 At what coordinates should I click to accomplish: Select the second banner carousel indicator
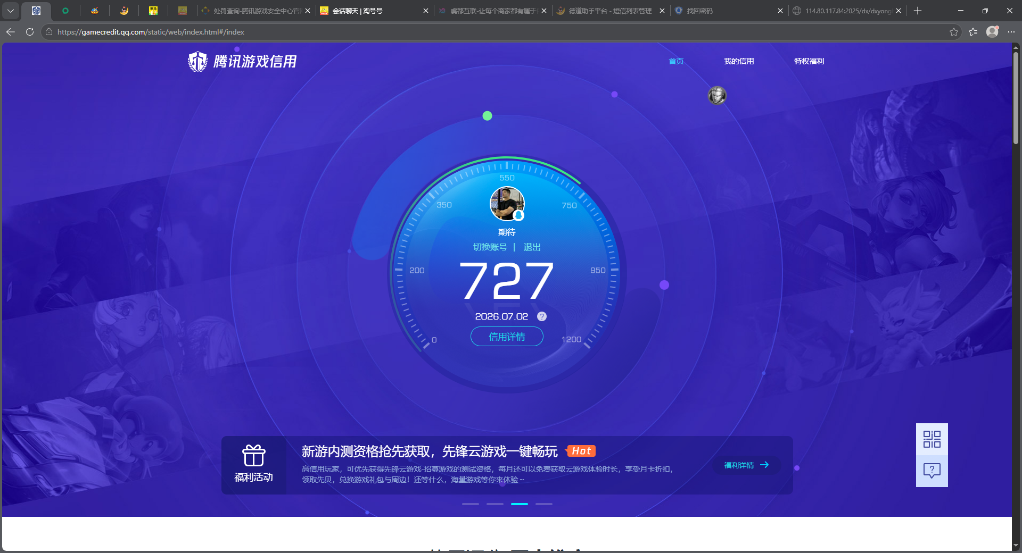click(x=495, y=504)
